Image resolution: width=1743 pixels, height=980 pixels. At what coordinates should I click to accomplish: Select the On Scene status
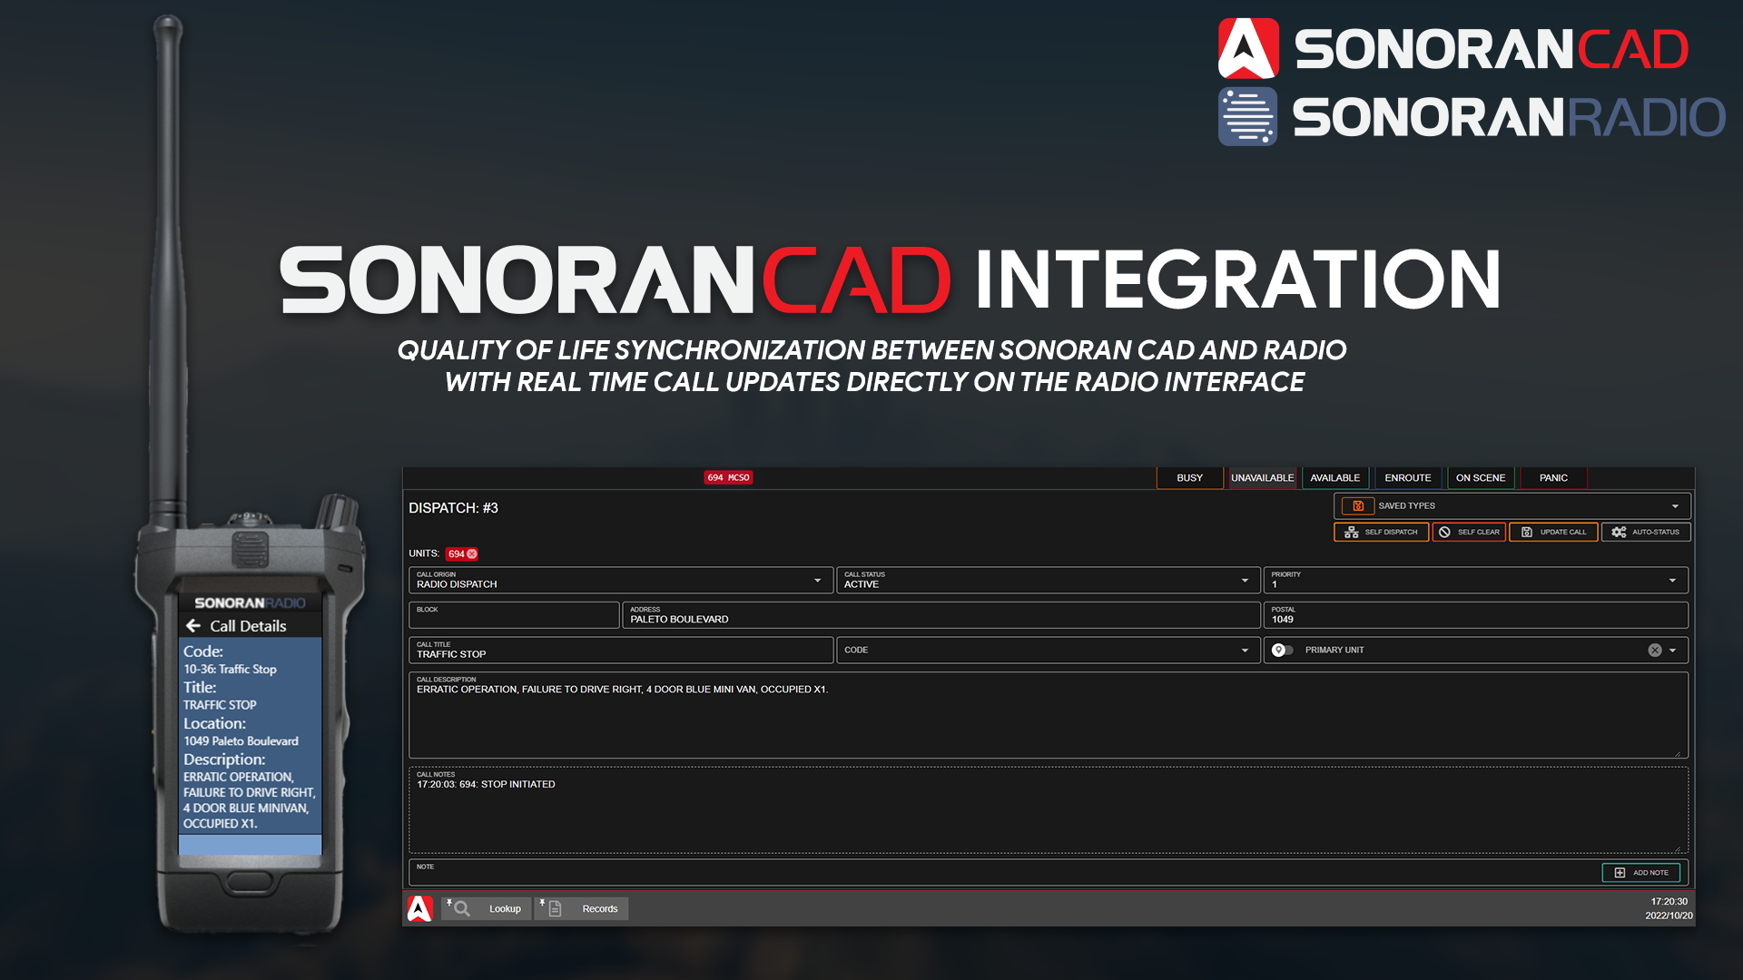(1480, 478)
